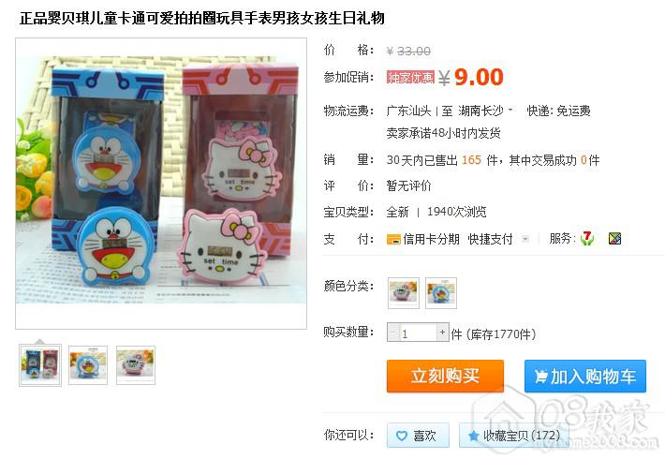
Task: Click the credit card installment icon
Action: click(393, 240)
